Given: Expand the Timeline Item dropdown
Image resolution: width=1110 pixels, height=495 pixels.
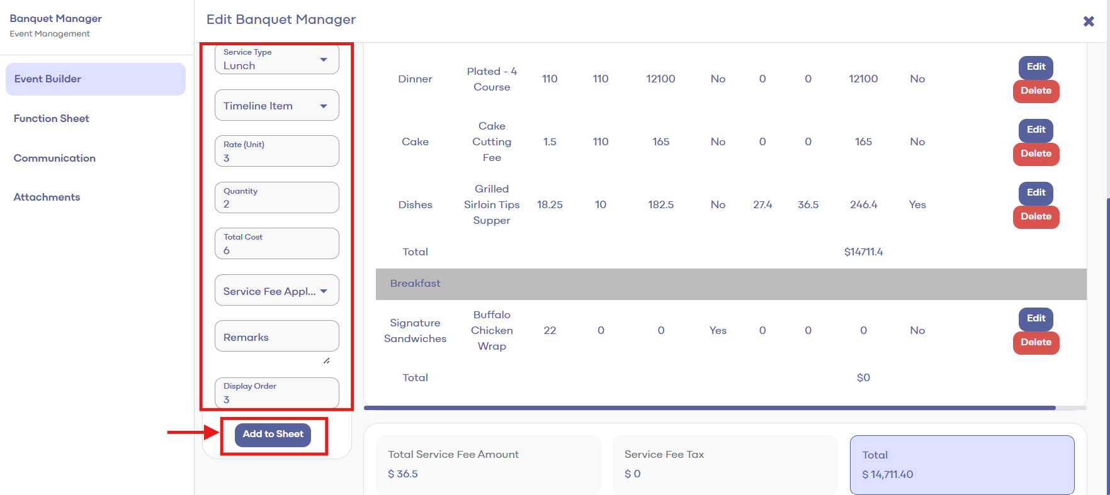Looking at the screenshot, I should point(276,106).
